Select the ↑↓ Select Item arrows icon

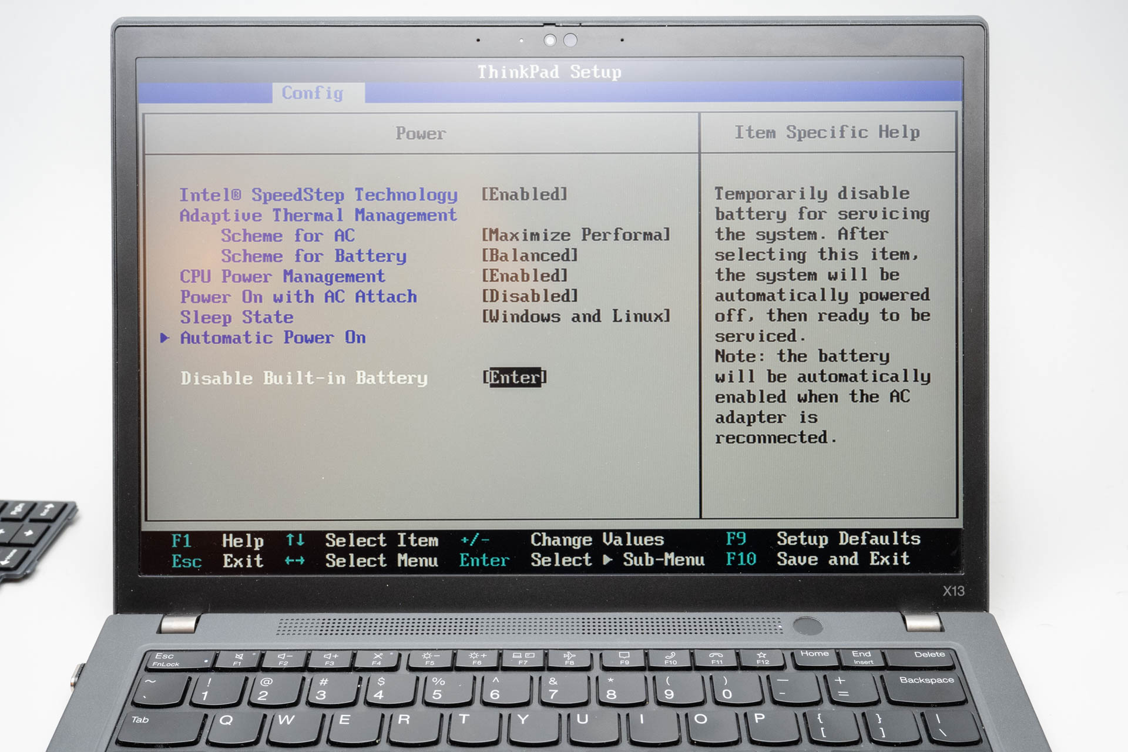[296, 539]
